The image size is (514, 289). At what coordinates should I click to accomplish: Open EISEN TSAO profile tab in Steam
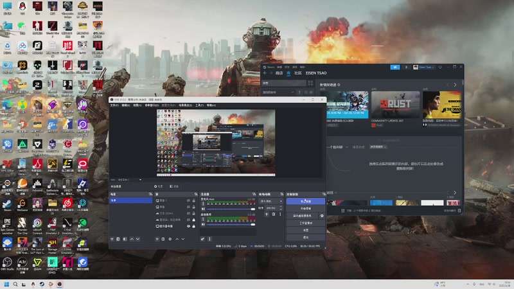pyautogui.click(x=316, y=73)
